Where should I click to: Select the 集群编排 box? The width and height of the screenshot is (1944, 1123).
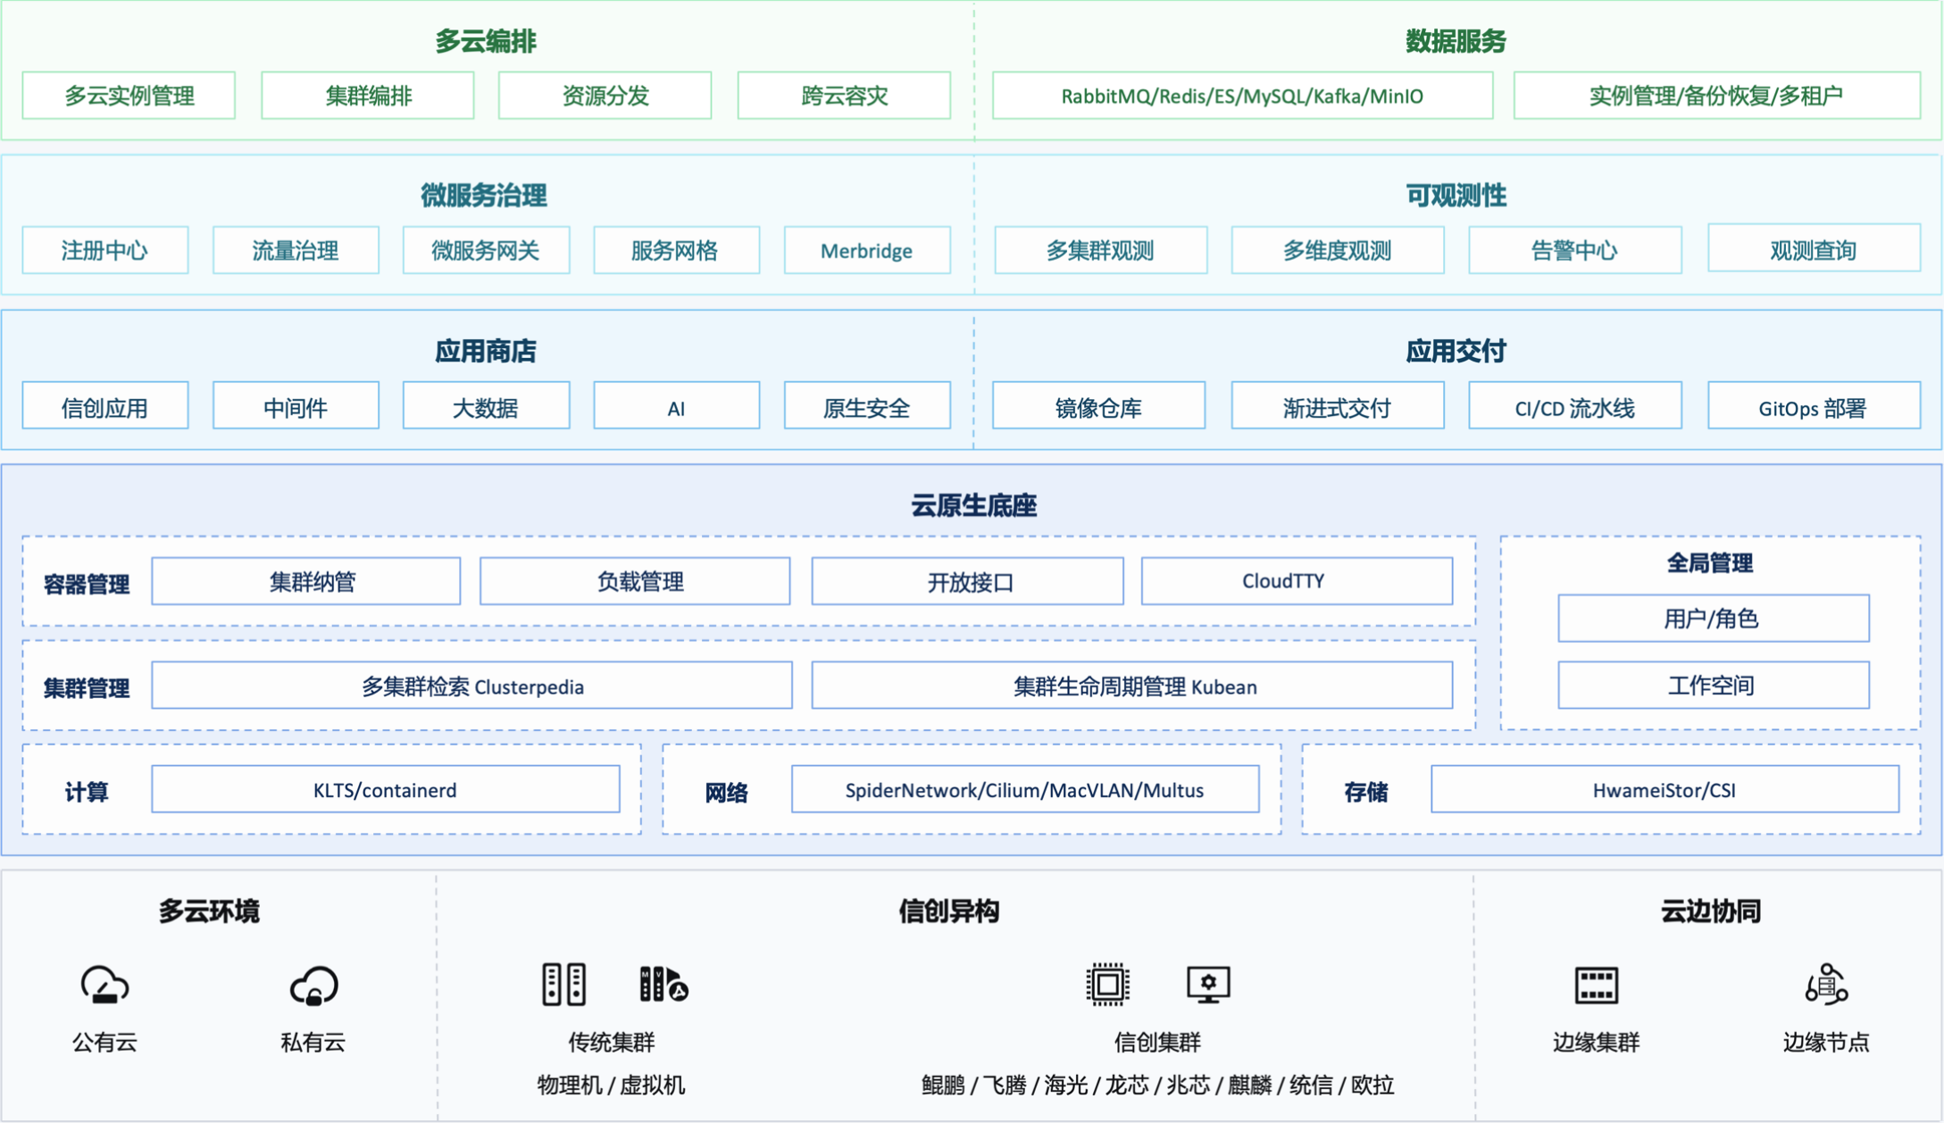tap(367, 96)
